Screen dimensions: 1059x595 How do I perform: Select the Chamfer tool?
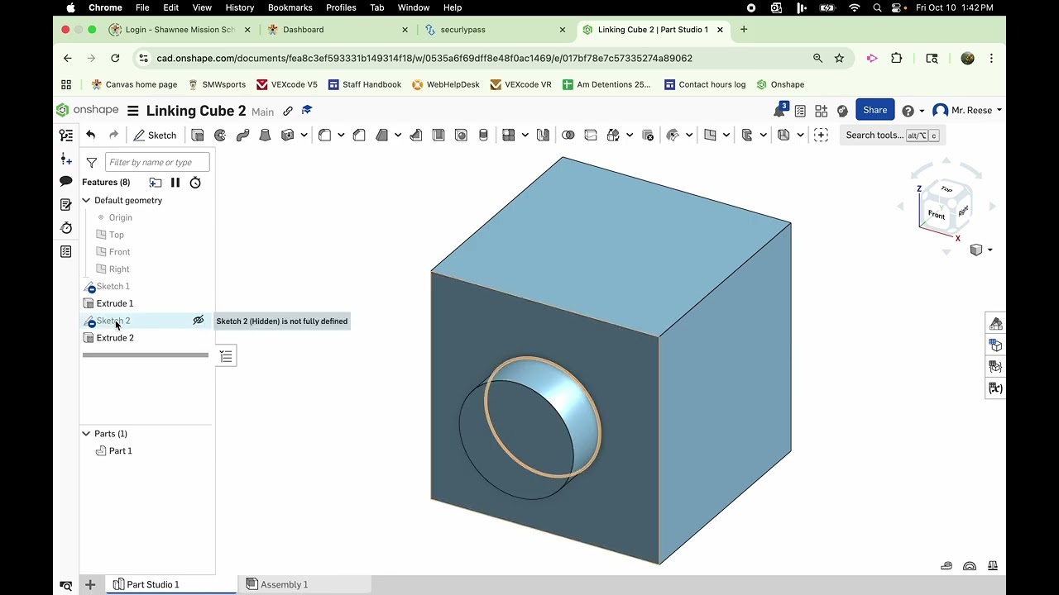[x=359, y=135]
